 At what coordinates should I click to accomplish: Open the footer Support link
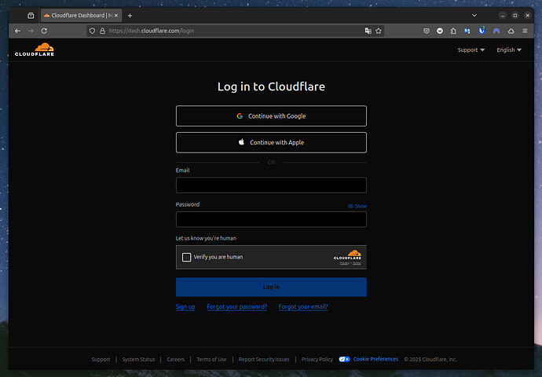[x=101, y=360]
